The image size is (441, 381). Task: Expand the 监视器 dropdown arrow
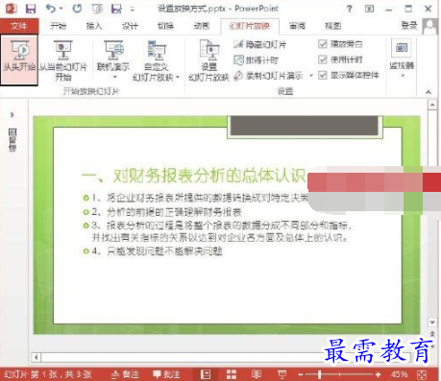[403, 76]
